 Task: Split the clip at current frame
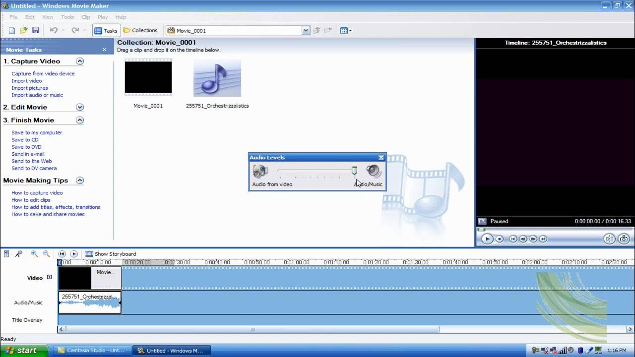pyautogui.click(x=609, y=239)
